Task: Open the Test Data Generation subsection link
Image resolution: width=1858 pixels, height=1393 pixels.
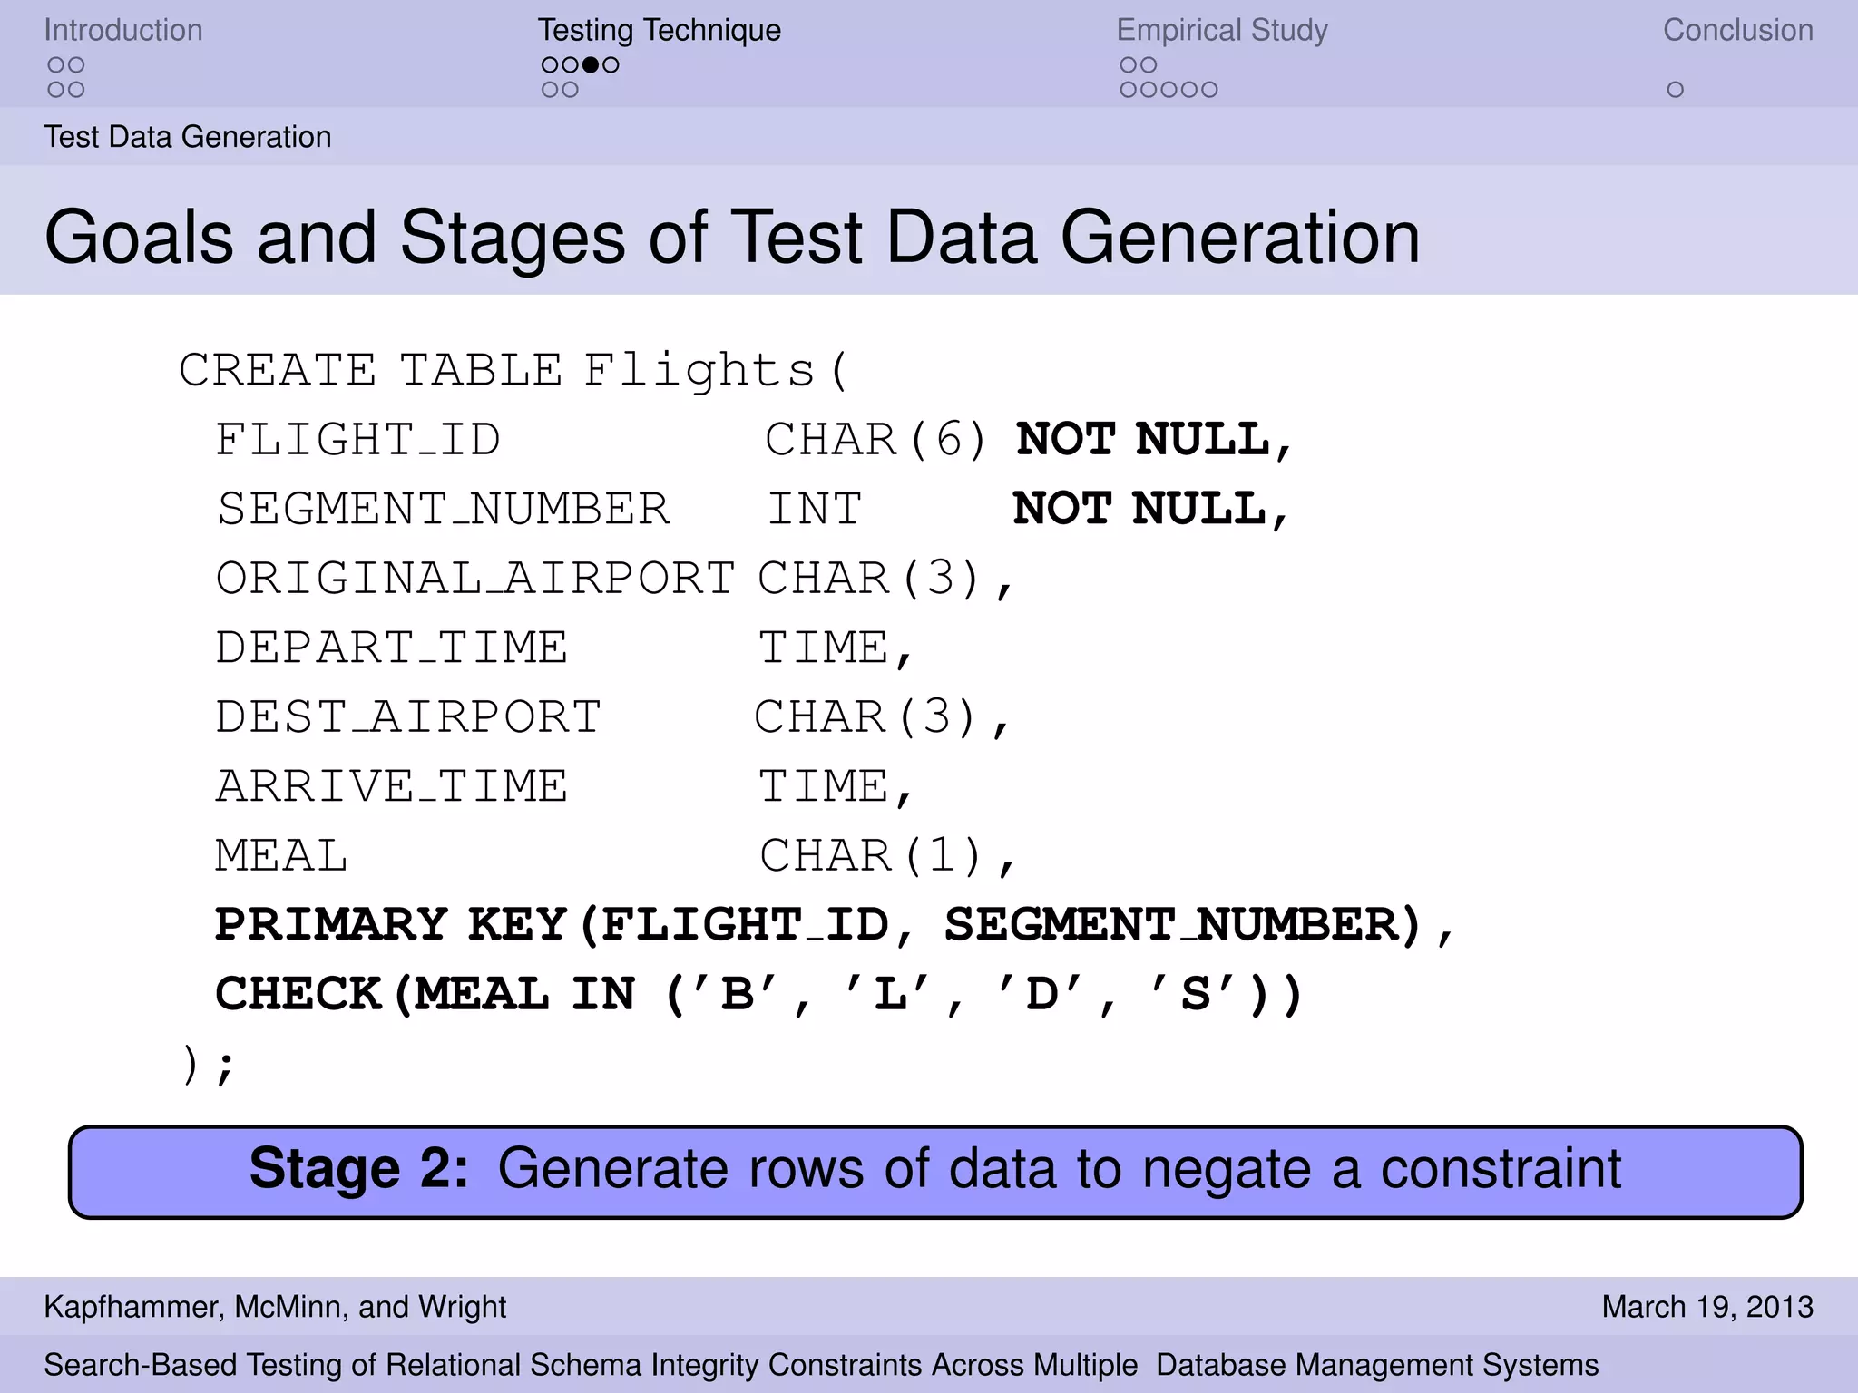Action: click(x=188, y=137)
